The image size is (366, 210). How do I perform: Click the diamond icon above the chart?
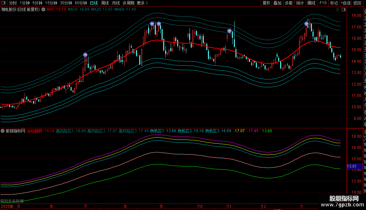click(x=338, y=9)
